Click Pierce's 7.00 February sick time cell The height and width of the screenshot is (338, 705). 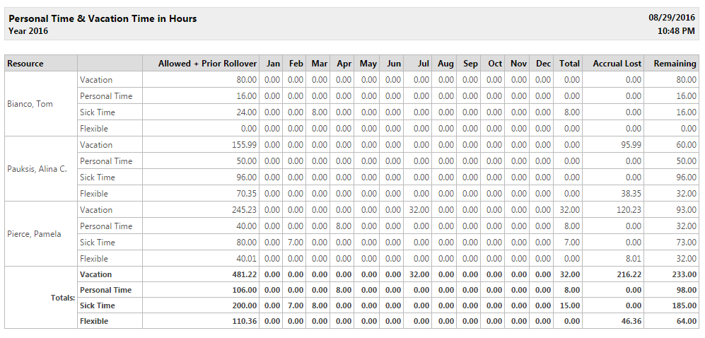tap(295, 243)
